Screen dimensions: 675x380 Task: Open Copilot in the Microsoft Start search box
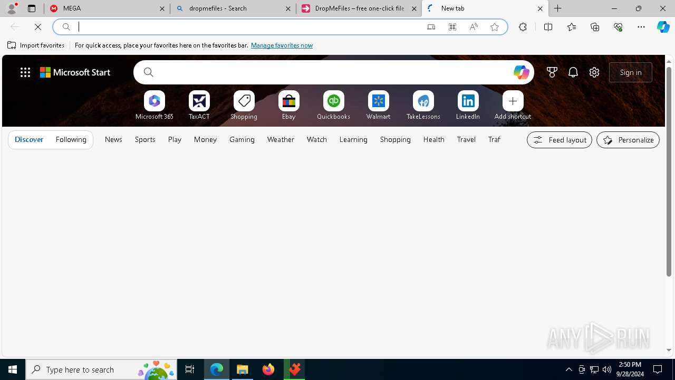coord(521,72)
